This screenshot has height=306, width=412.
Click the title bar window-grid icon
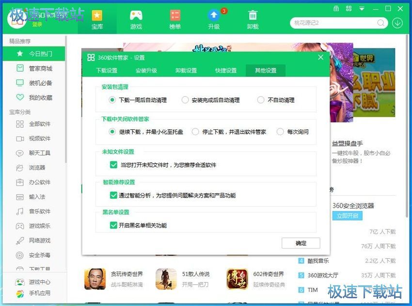click(x=336, y=9)
